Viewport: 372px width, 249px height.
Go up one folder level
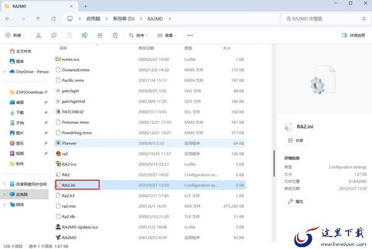point(38,19)
